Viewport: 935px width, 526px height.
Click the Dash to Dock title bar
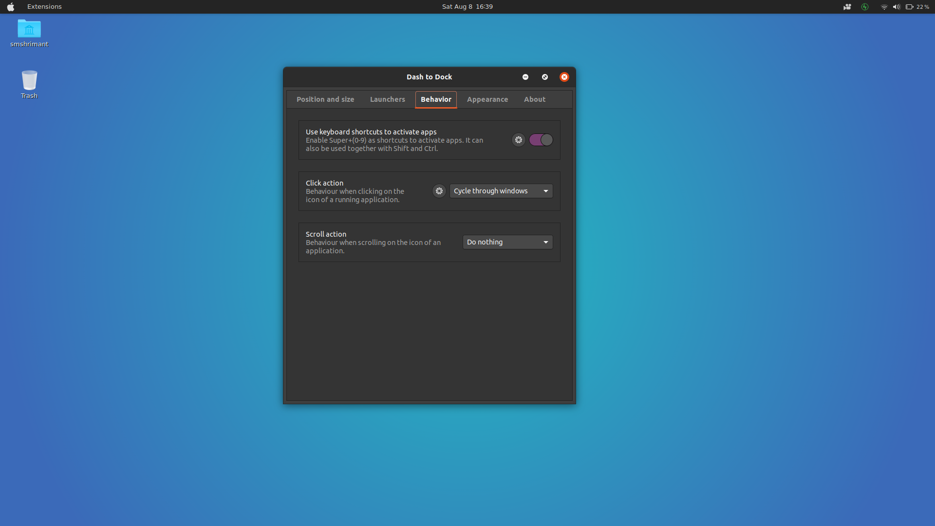(x=429, y=77)
